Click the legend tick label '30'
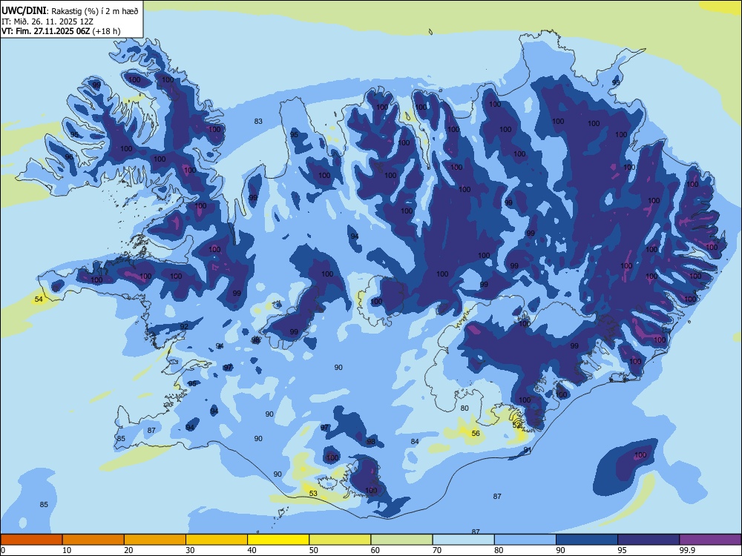Screen dimensions: 742x556 click(x=190, y=550)
